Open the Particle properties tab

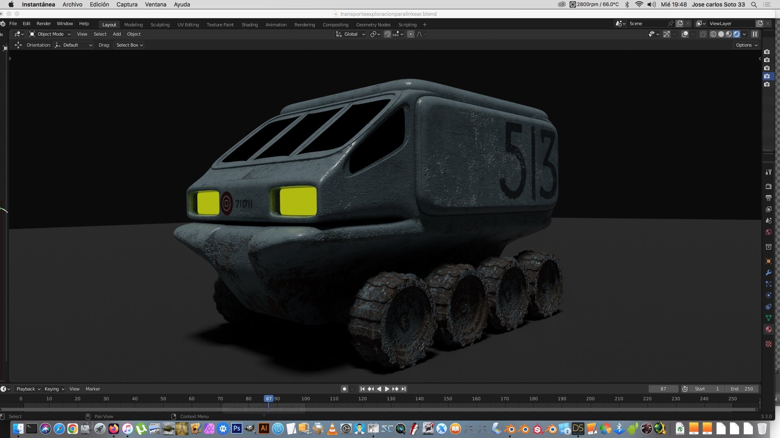coord(768,284)
